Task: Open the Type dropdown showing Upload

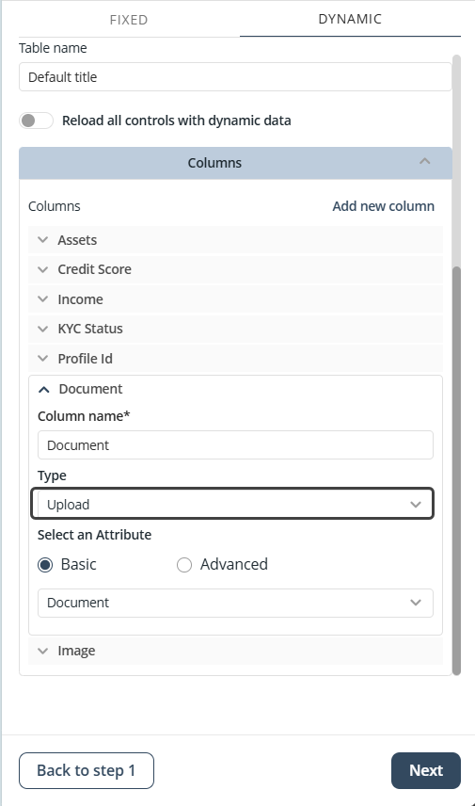Action: (232, 504)
